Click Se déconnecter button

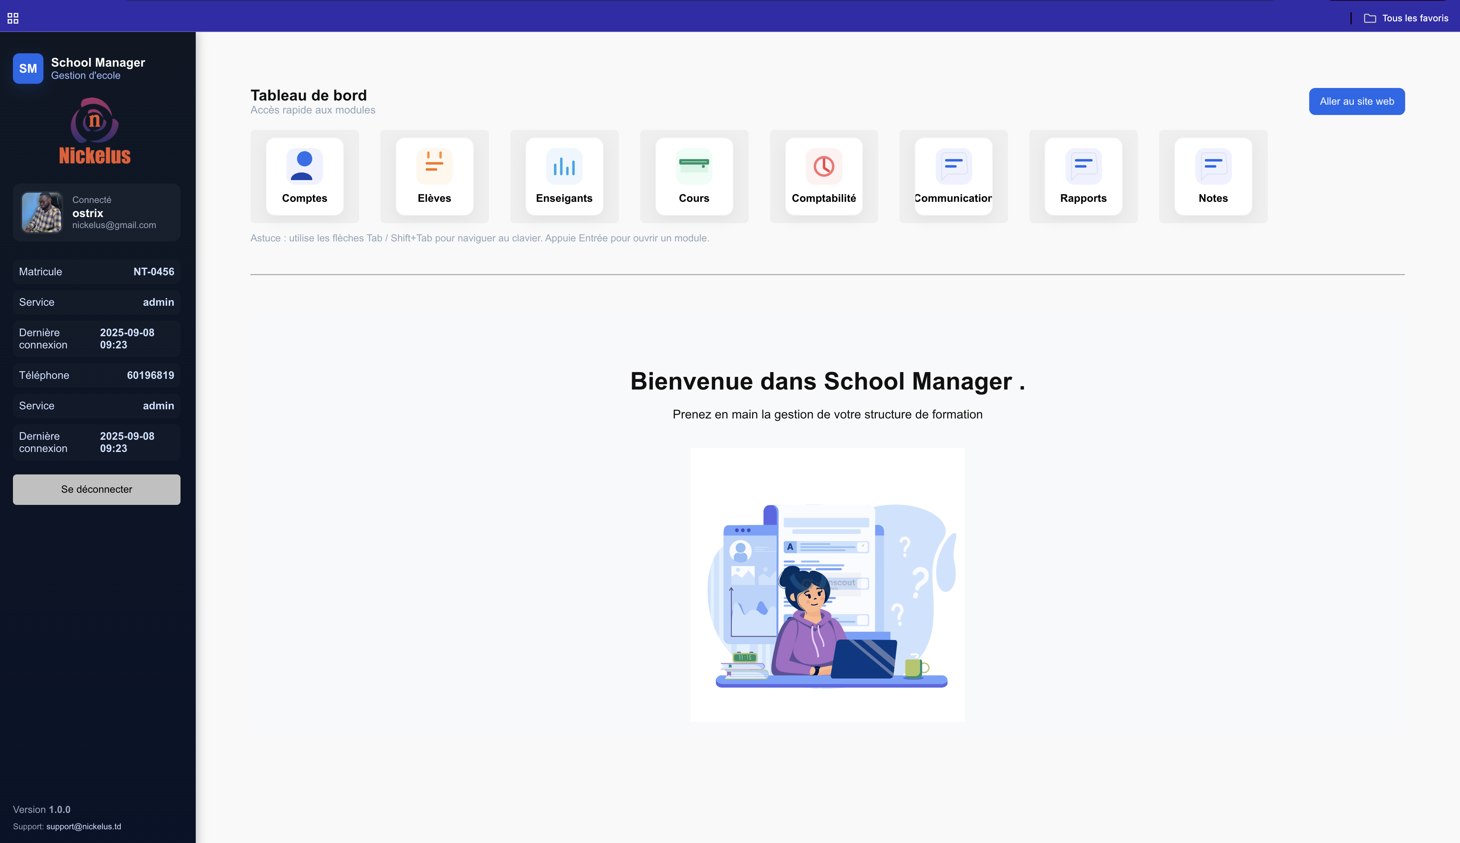click(97, 489)
